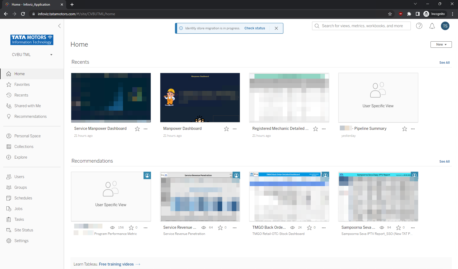Viewport: 458px width, 269px height.
Task: Click the Check status link
Action: 254,28
